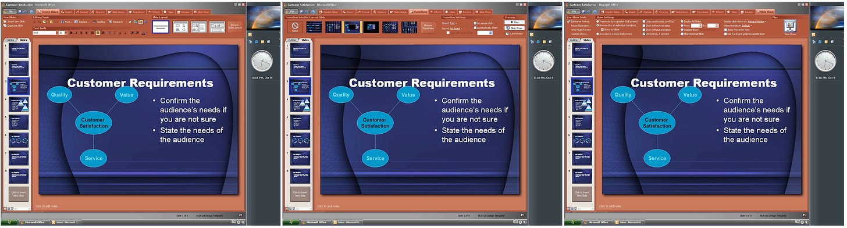Switch to Inbox taskbar item in the left window
Image resolution: width=847 pixels, height=228 pixels.
(65, 222)
